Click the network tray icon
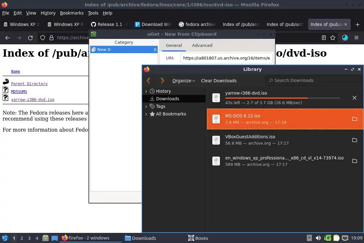 pos(345,238)
